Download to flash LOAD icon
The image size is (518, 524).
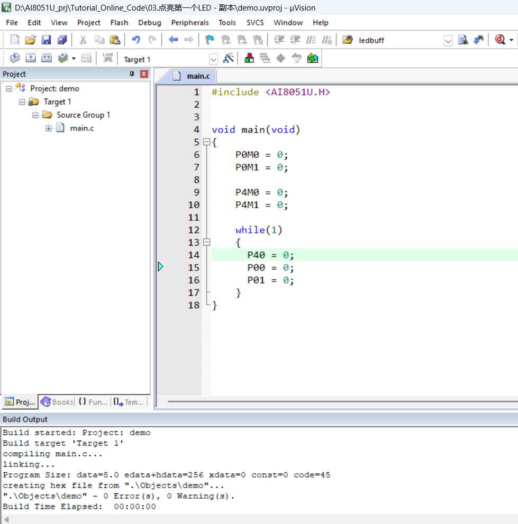pyautogui.click(x=108, y=58)
